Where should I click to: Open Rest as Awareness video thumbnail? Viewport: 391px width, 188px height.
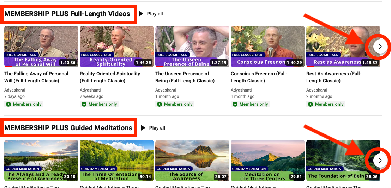click(x=343, y=46)
